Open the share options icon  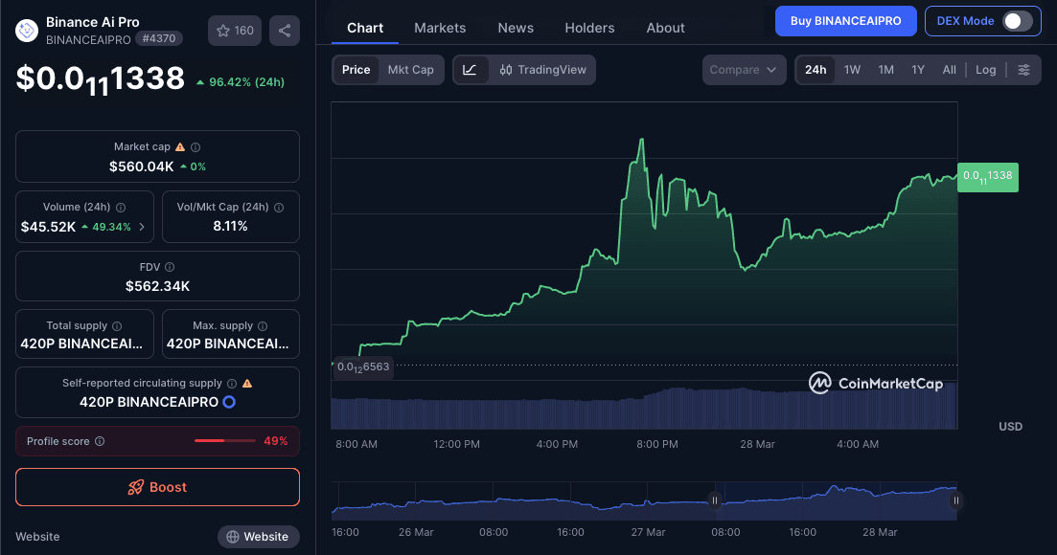tap(284, 30)
